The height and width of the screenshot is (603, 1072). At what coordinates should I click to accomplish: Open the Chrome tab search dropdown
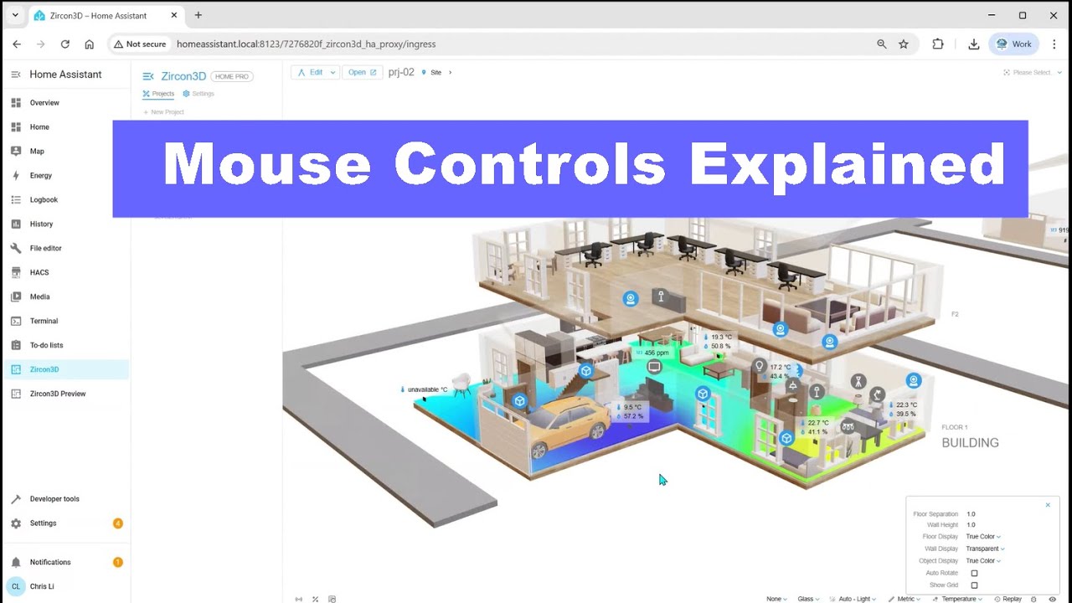click(15, 15)
